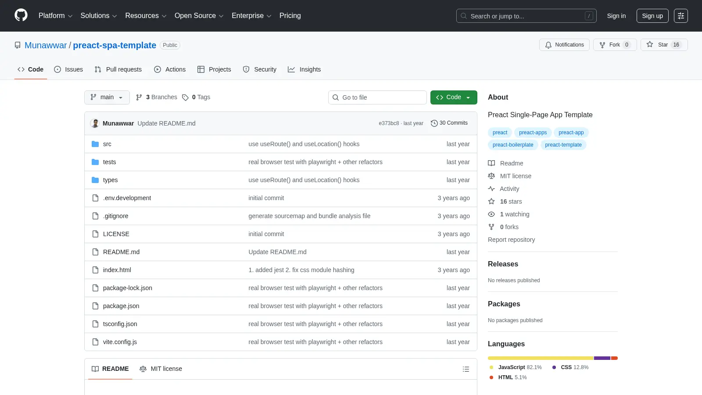Click the eye icon next to watching
This screenshot has width=702, height=395.
(491, 214)
